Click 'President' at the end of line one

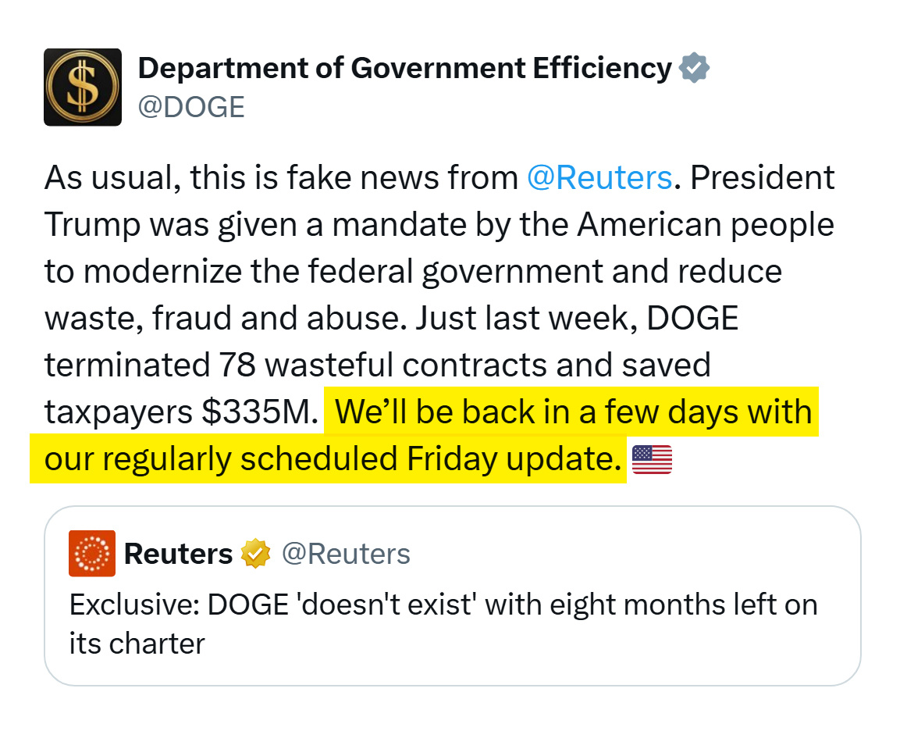coord(763,178)
